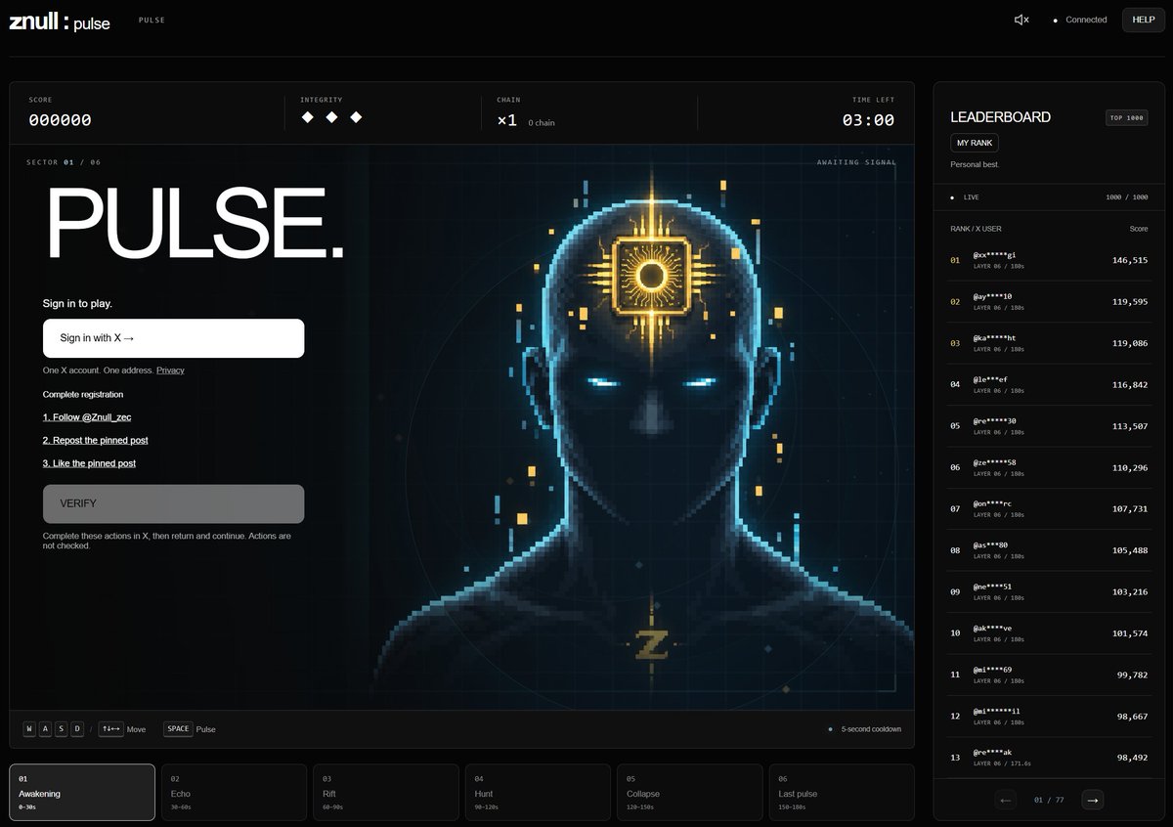Click the 000000 score value
1173x827 pixels.
pos(60,120)
